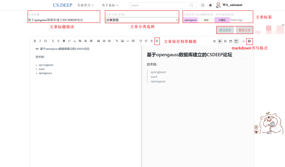Image resolution: width=285 pixels, height=167 pixels.
Task: Expand the 专业学习 menu
Action: [x=85, y=5]
